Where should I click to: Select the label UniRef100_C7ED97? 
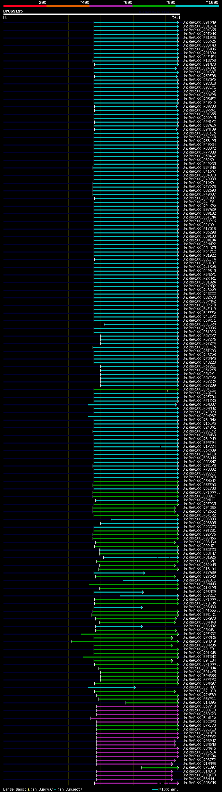point(199,768)
